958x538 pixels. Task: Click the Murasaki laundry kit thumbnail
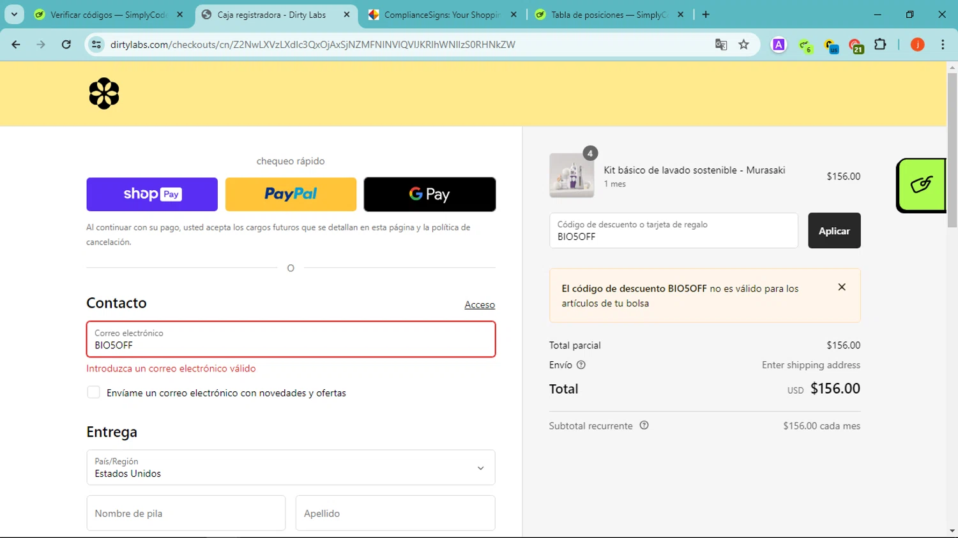pos(572,176)
